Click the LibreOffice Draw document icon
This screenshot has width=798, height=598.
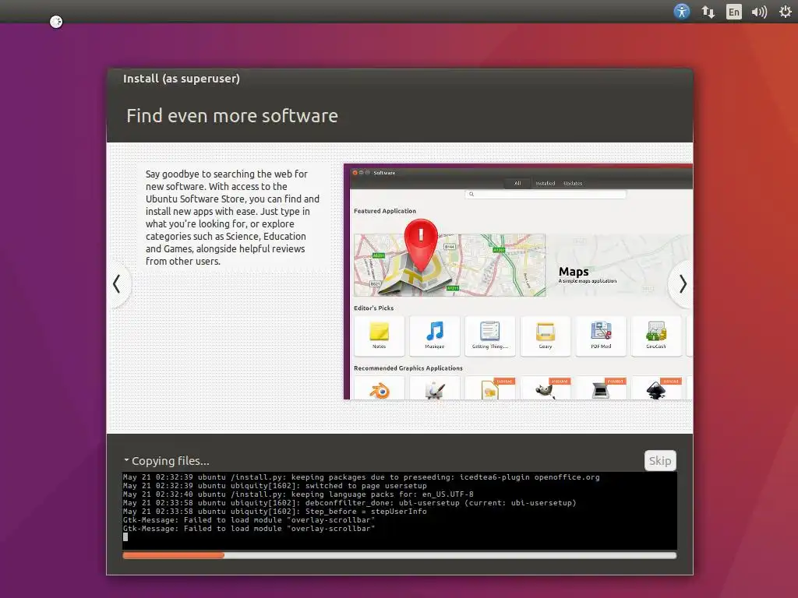pyautogui.click(x=489, y=391)
